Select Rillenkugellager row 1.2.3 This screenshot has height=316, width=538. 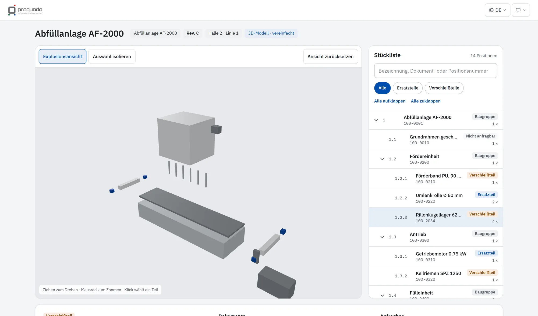(436, 217)
